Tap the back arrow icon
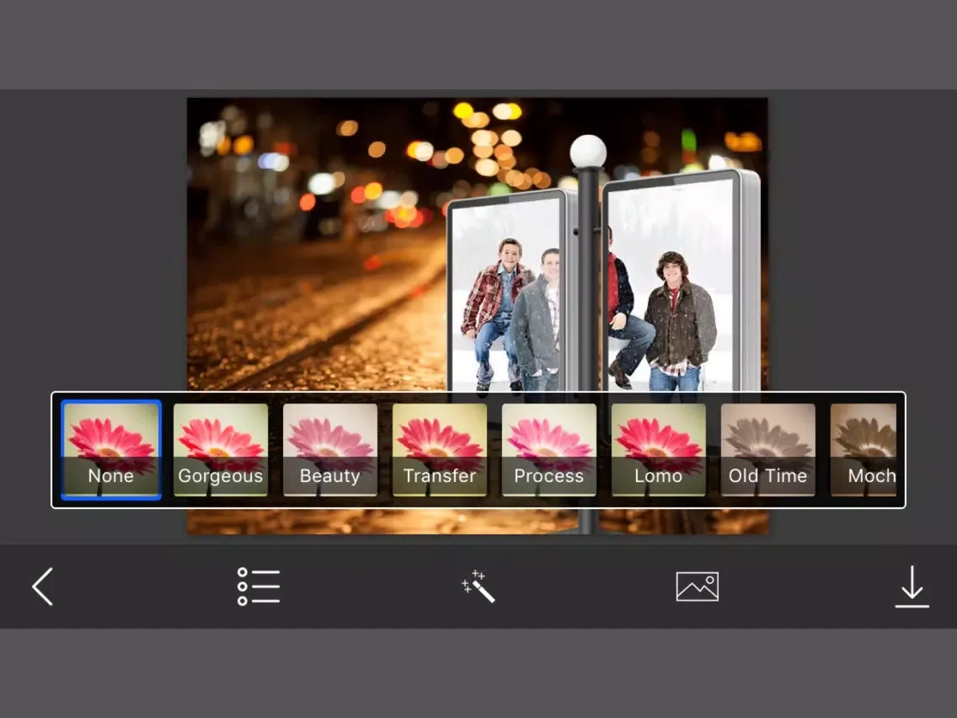Screen dimensions: 957x718 [42, 587]
